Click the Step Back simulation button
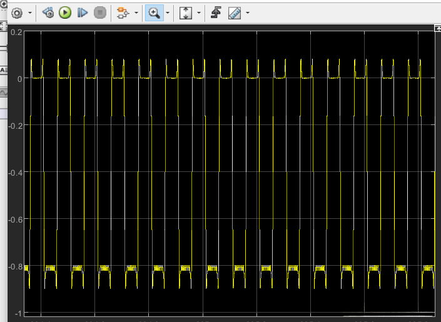Screen dimensions: 441x322 [48, 13]
